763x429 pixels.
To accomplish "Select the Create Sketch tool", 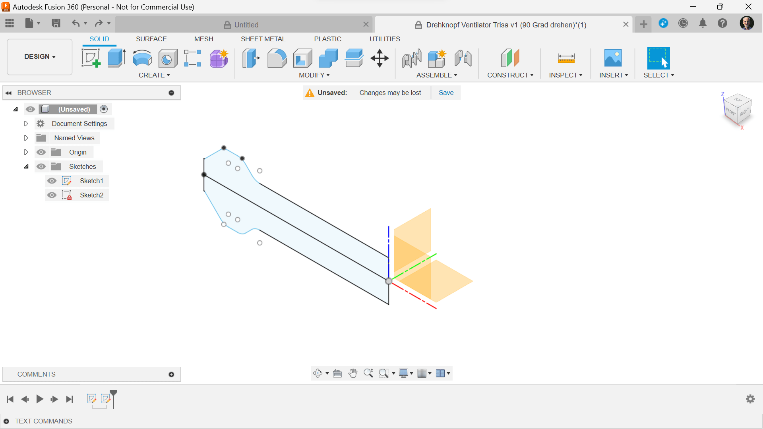I will coord(91,58).
